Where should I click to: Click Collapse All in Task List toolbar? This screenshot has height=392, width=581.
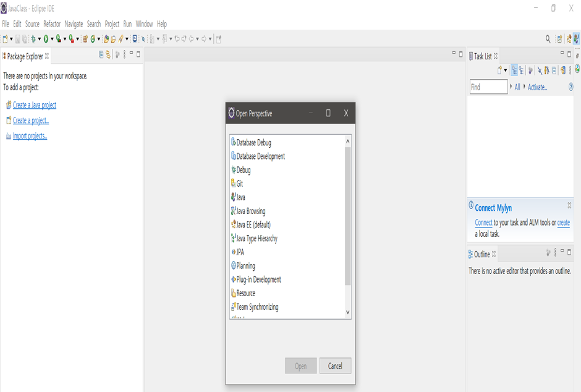(554, 70)
